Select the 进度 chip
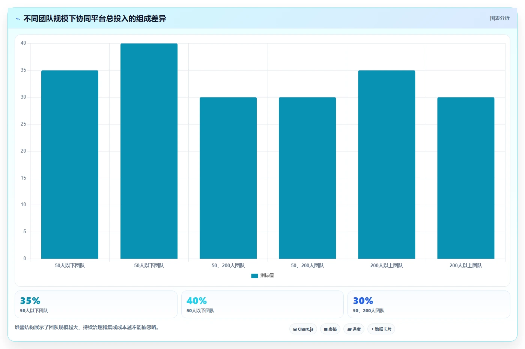525x349 pixels. tap(354, 329)
